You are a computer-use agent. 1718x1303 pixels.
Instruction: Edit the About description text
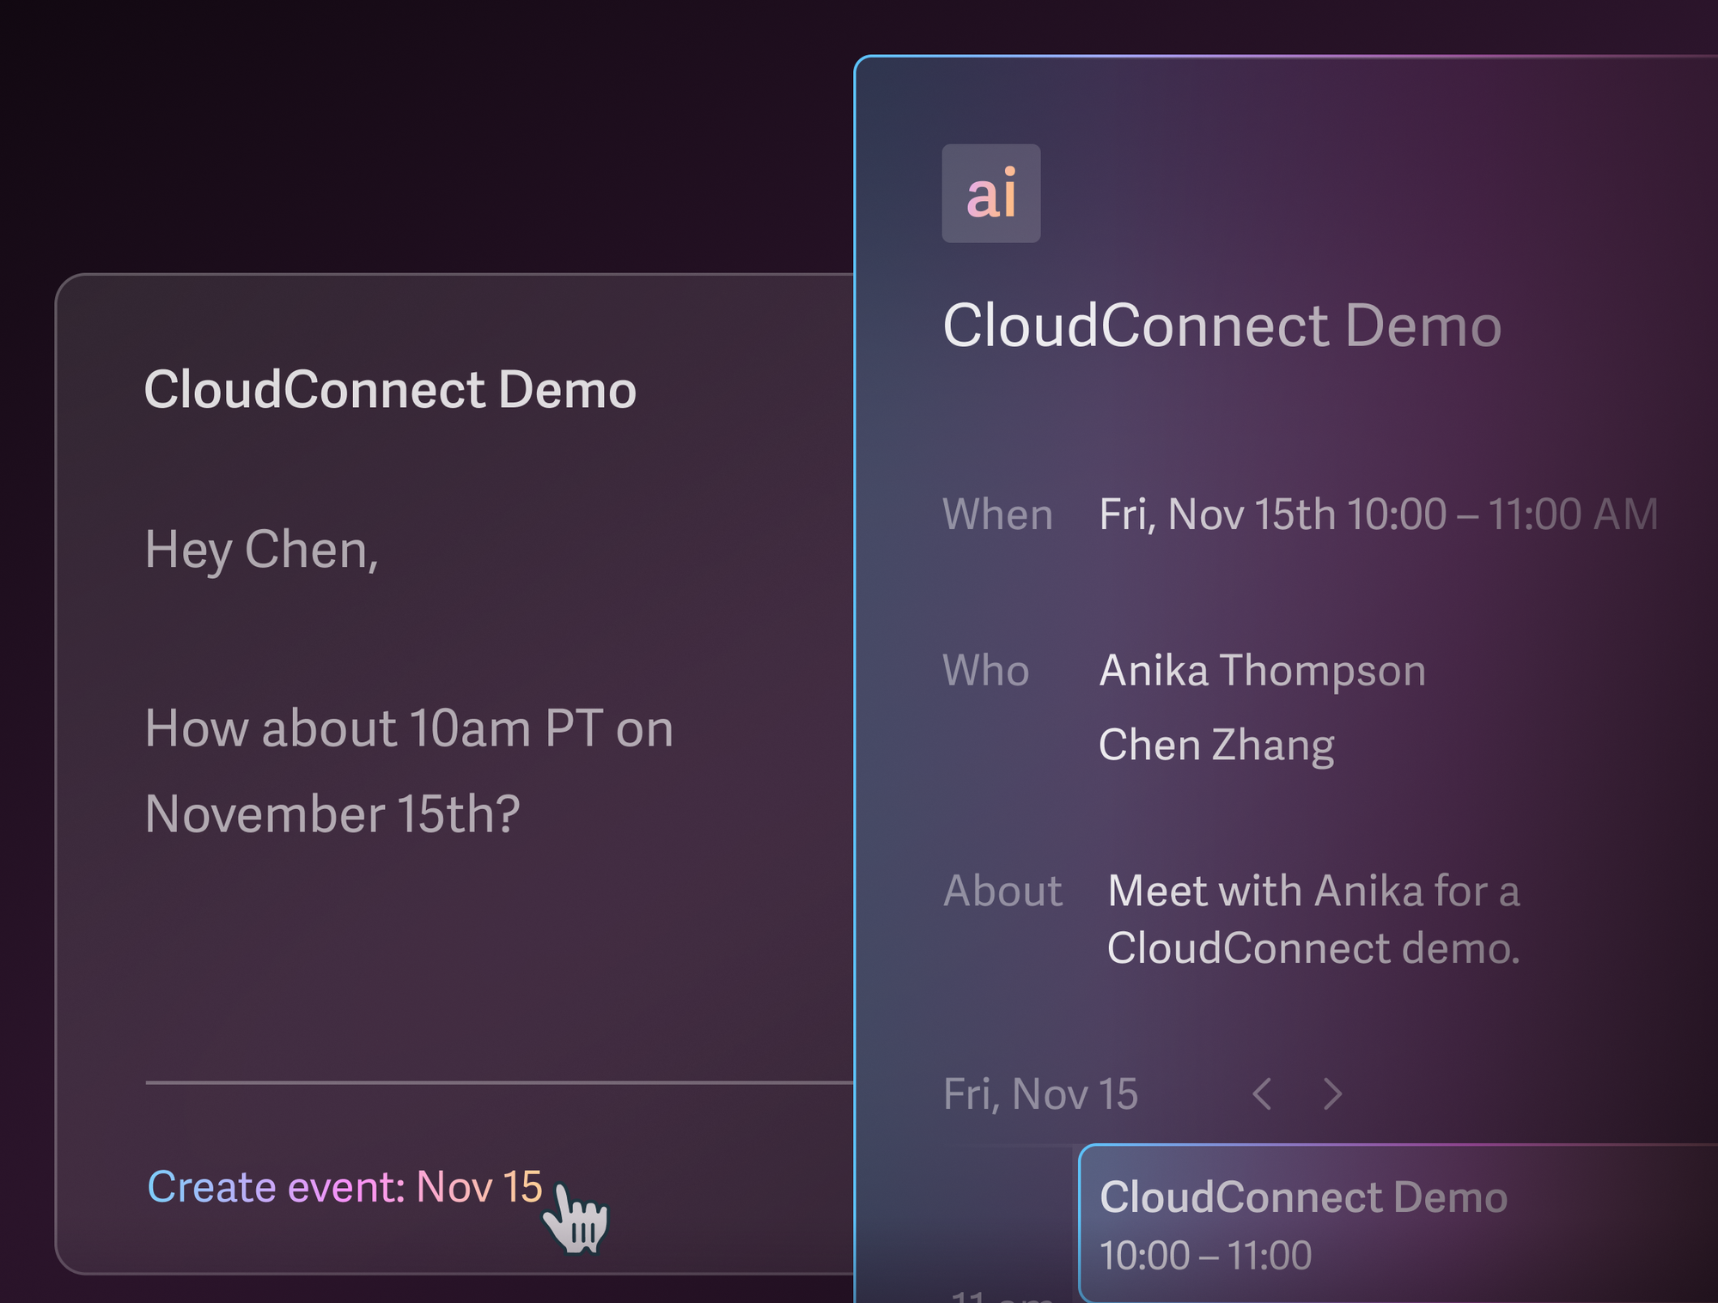[1313, 920]
